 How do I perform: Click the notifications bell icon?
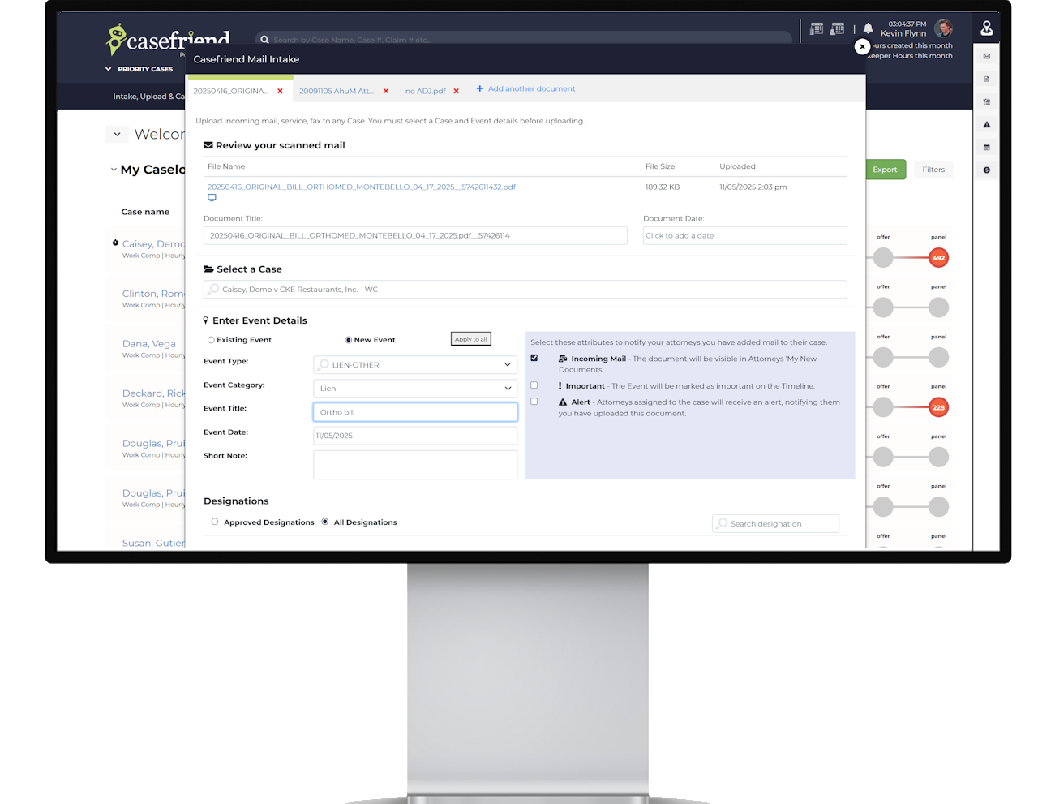[868, 28]
